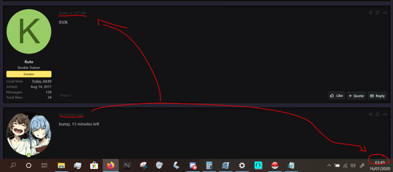Open permalink #9 of the bump post
The width and height of the screenshot is (393, 172).
tap(385, 114)
